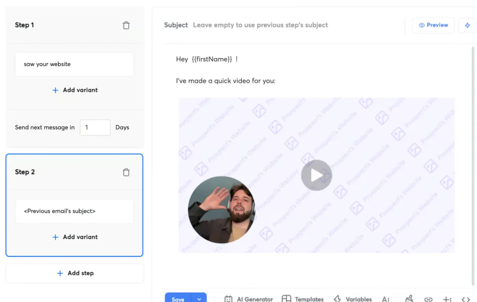Select the Previous email's subject variant

pos(74,211)
